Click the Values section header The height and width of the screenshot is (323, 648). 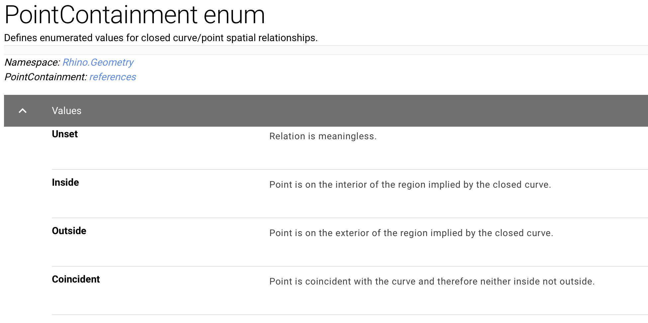pos(66,111)
